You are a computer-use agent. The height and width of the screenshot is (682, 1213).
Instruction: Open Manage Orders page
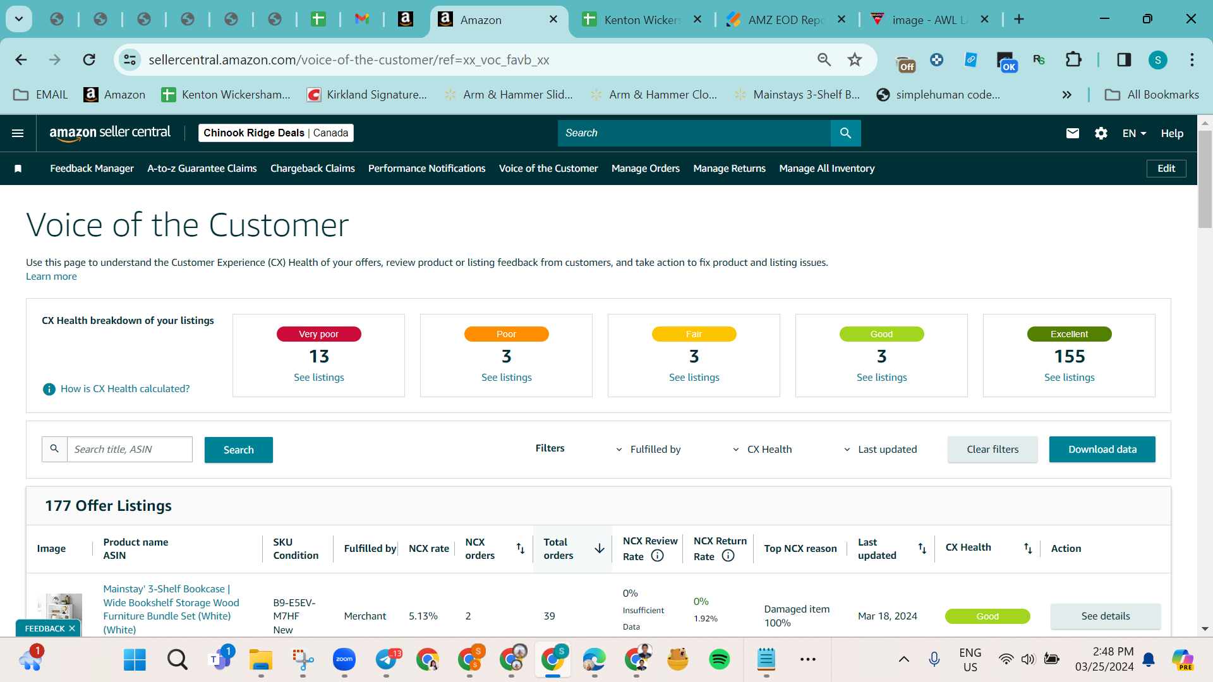(646, 169)
